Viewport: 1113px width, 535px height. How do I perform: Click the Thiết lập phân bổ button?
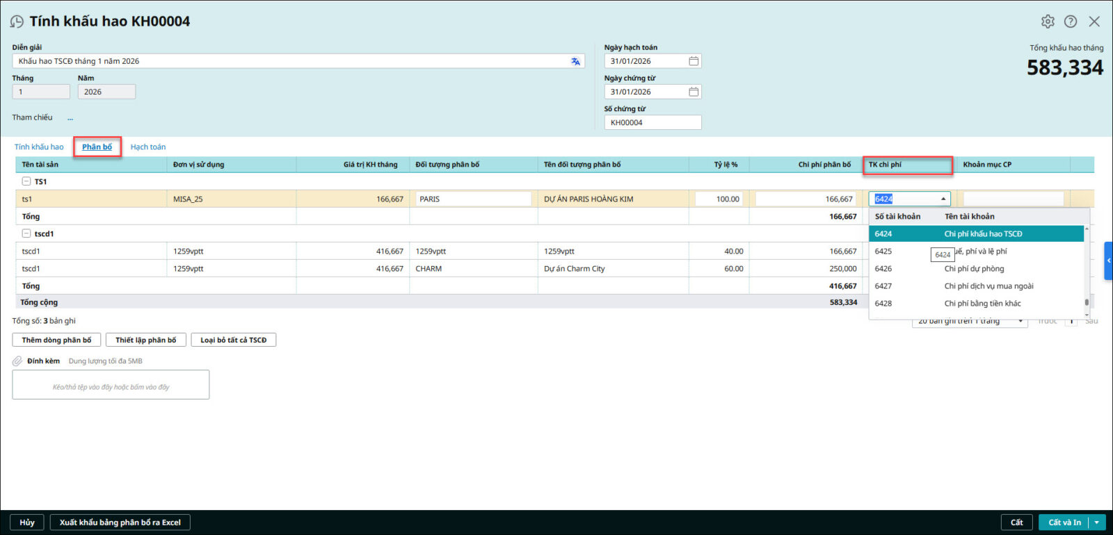coord(145,340)
